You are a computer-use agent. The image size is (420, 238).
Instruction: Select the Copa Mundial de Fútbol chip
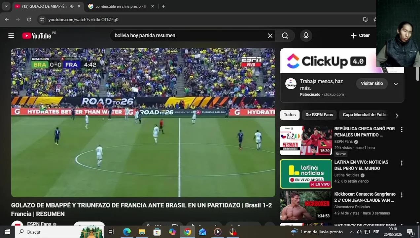click(x=365, y=115)
